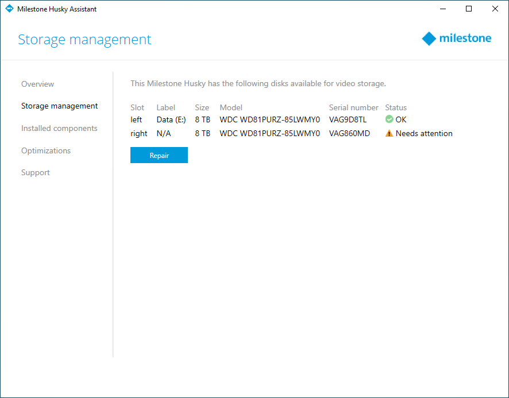Click the disks available description text
The image size is (509, 398).
pyautogui.click(x=258, y=84)
